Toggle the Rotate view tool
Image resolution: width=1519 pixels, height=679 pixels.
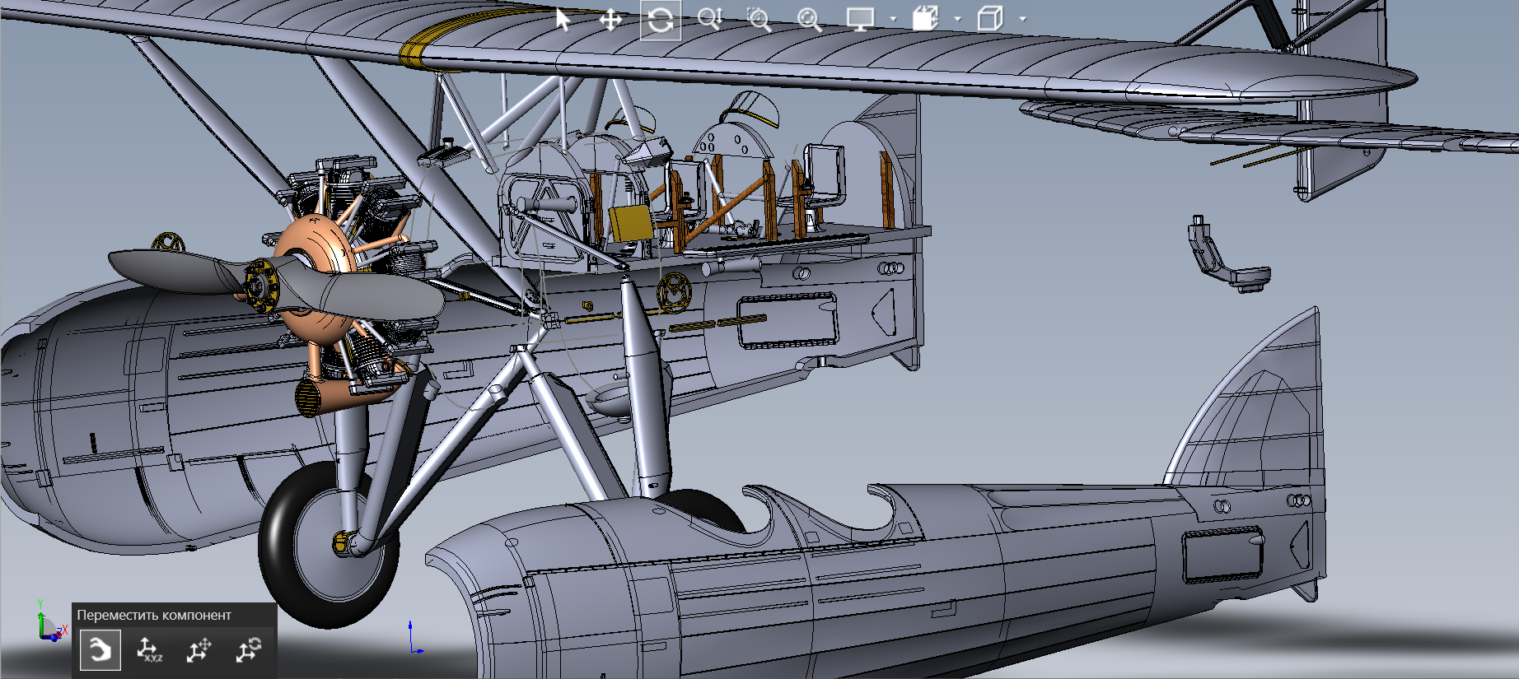click(x=661, y=20)
